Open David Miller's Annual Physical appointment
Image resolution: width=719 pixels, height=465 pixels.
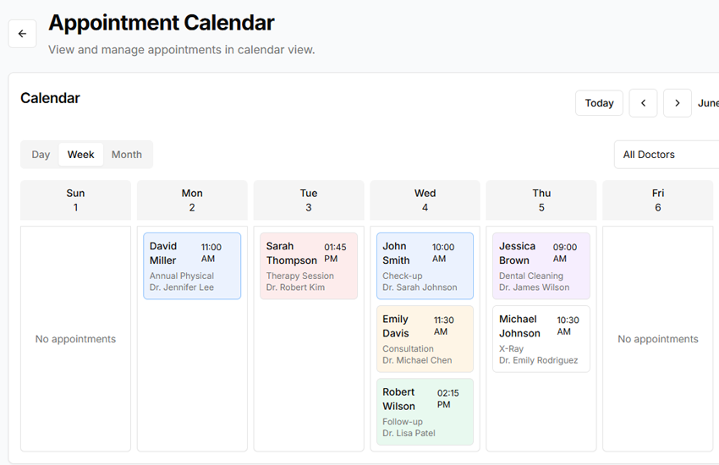(192, 266)
